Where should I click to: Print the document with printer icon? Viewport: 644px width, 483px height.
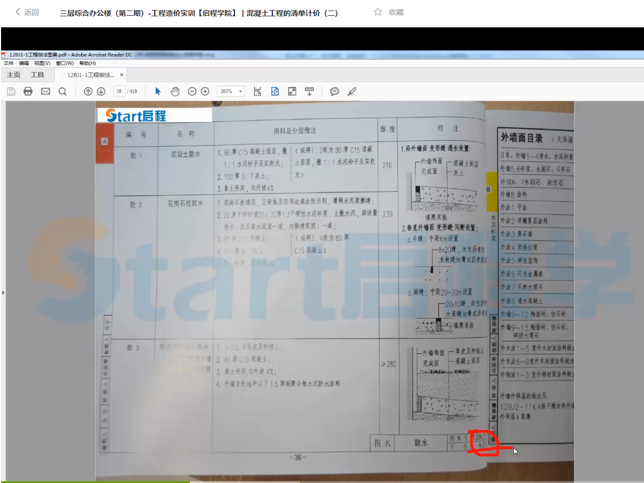coord(28,91)
